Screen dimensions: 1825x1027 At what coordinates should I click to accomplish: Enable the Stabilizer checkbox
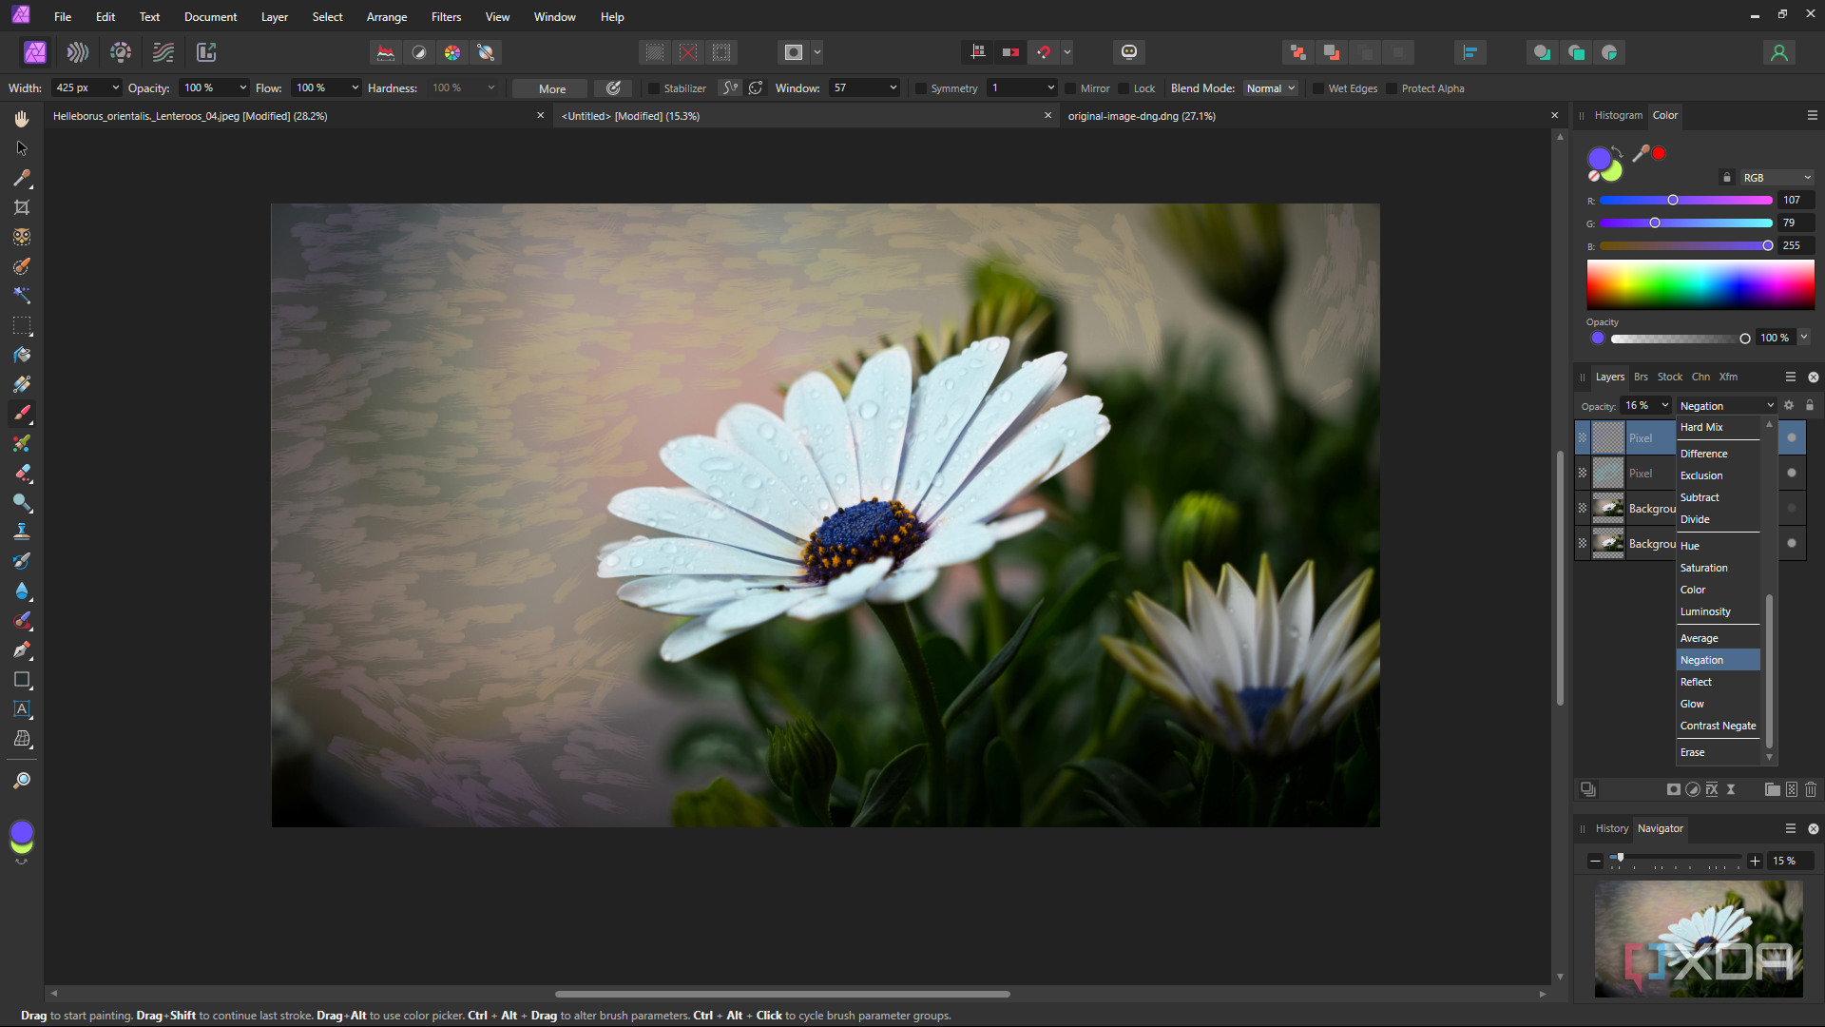[654, 88]
